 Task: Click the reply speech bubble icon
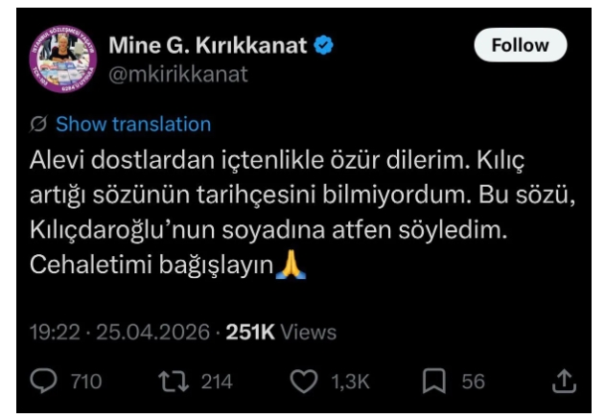point(43,381)
